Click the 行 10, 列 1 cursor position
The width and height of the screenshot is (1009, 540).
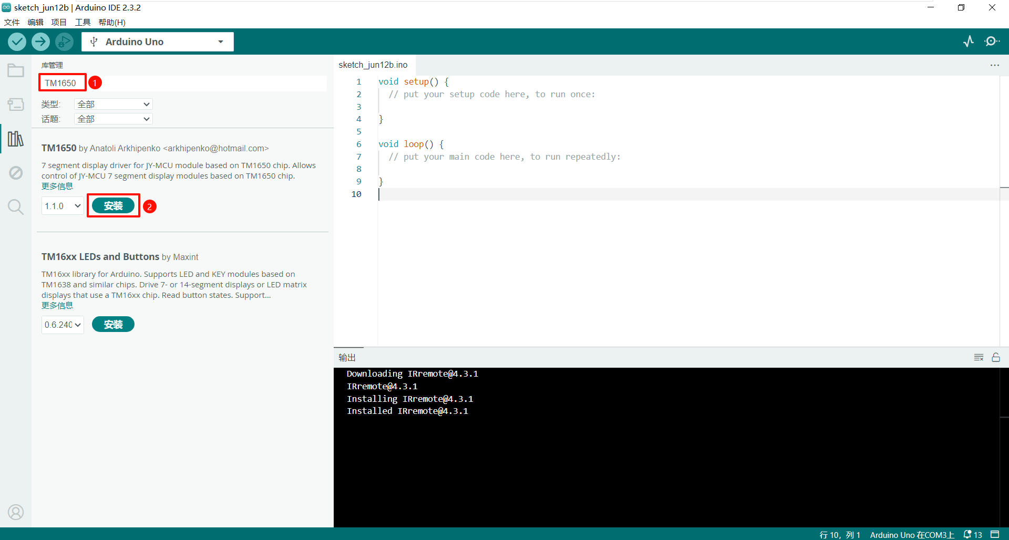pos(840,535)
